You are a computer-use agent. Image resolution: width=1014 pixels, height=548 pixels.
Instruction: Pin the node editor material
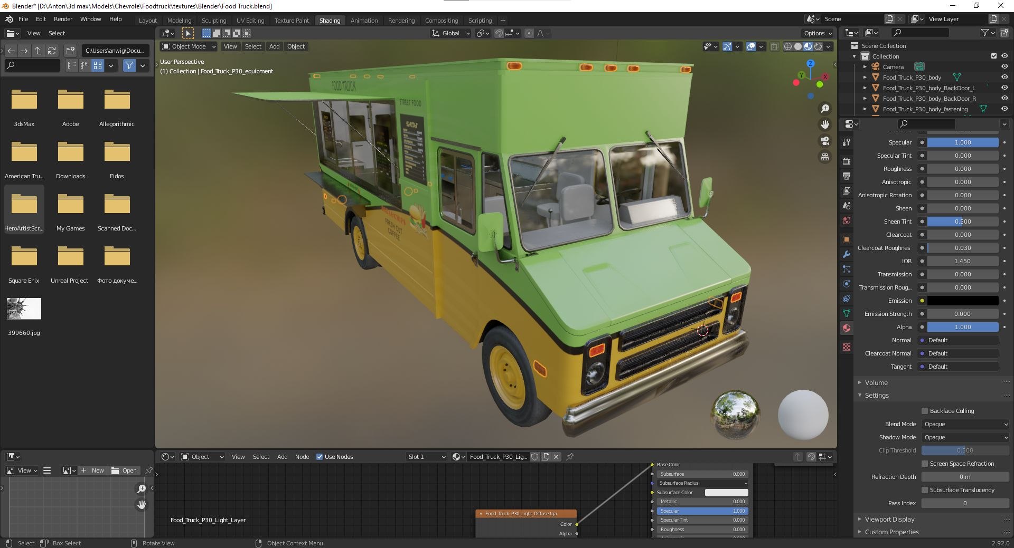(x=570, y=457)
